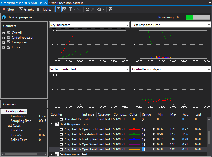Uncheck the Avg. Test Time CreateAnd counter checkbox

(62, 134)
